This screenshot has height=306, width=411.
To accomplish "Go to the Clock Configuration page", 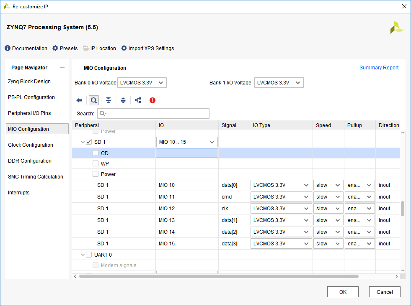I will tap(31, 145).
